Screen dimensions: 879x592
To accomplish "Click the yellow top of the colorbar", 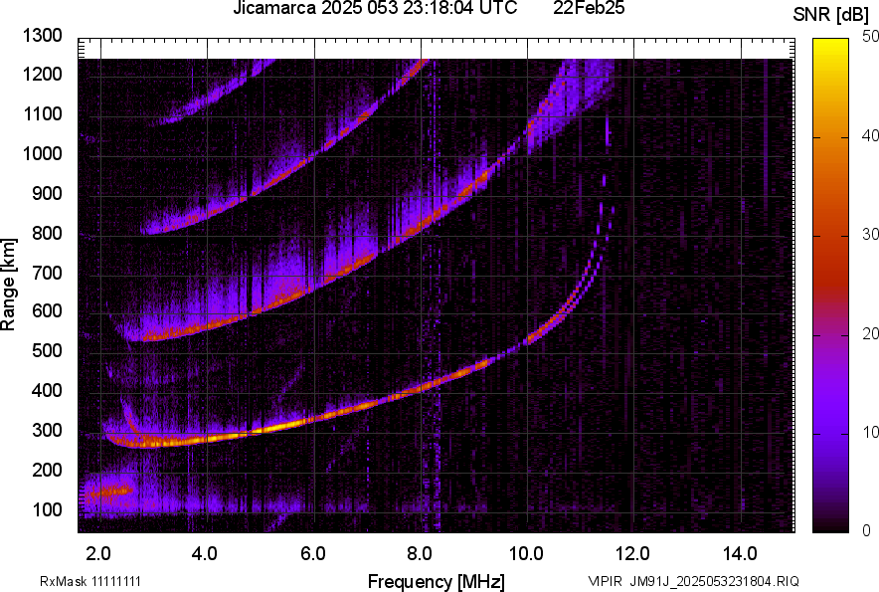I will pyautogui.click(x=831, y=45).
